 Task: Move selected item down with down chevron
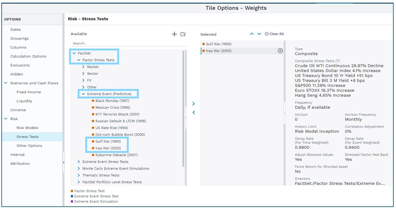tap(259, 34)
